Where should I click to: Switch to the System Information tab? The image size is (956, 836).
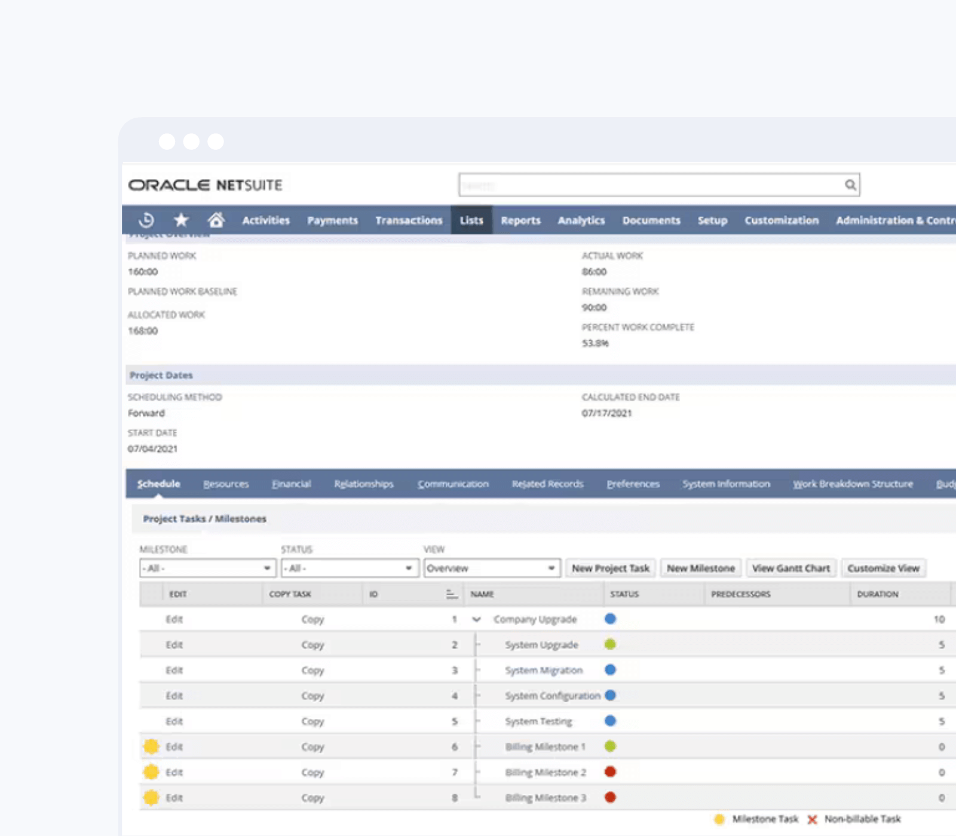pyautogui.click(x=726, y=484)
